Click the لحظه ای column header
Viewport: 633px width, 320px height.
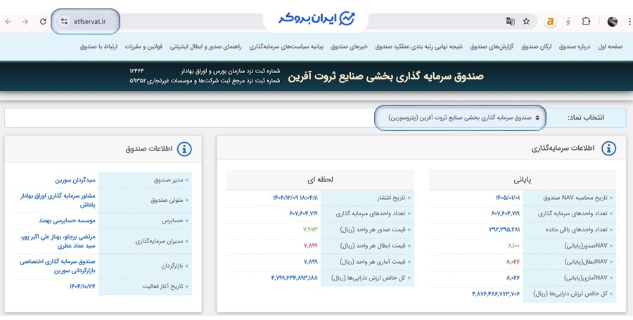click(x=320, y=179)
